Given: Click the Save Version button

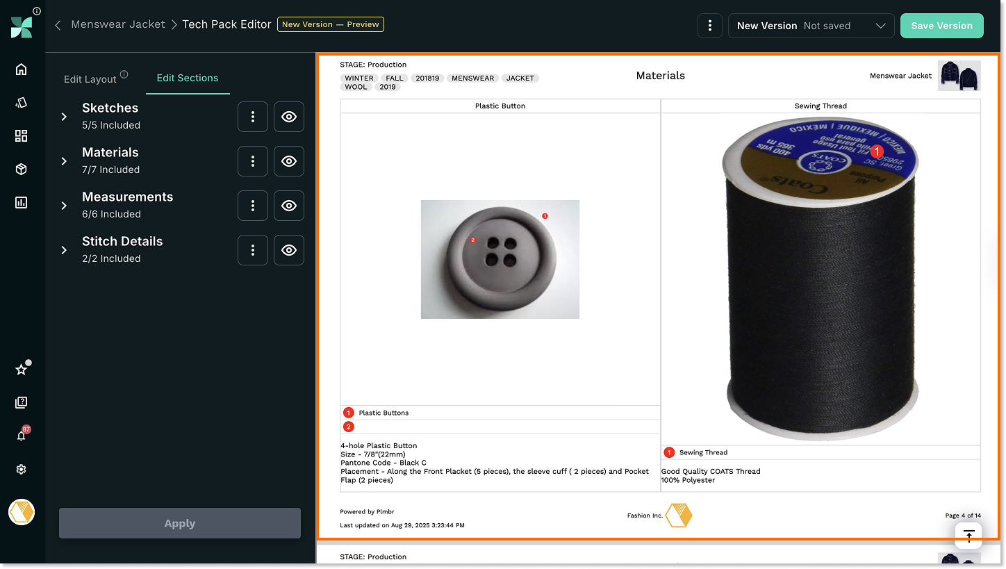Looking at the screenshot, I should pyautogui.click(x=941, y=26).
